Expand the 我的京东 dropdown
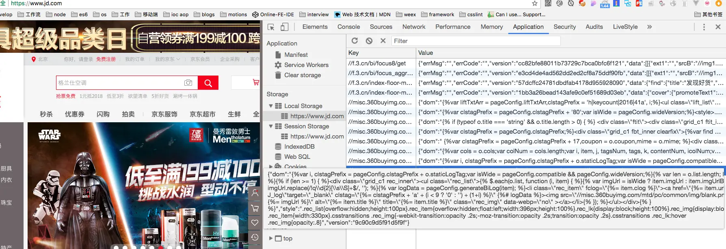The width and height of the screenshot is (726, 249). point(167,59)
